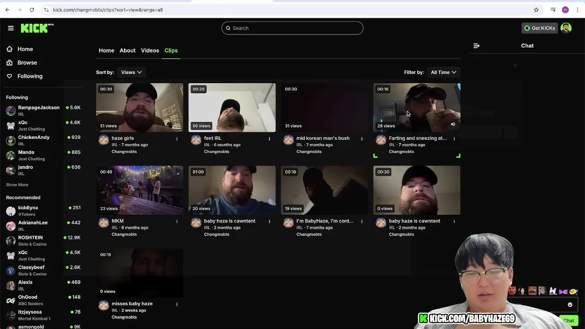This screenshot has height=329, width=585.
Task: Bookmark this page with the star
Action: click(536, 10)
